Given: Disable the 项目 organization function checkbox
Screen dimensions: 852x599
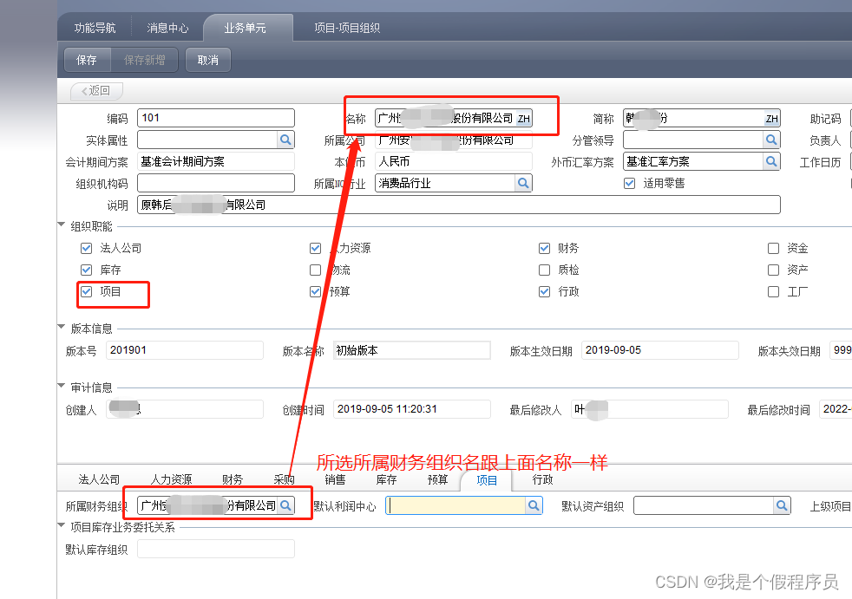Looking at the screenshot, I should click(x=86, y=291).
